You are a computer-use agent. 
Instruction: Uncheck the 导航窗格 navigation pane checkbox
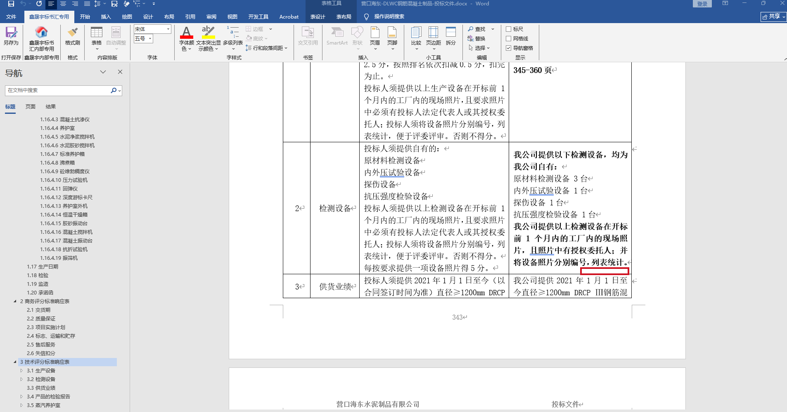tap(509, 48)
